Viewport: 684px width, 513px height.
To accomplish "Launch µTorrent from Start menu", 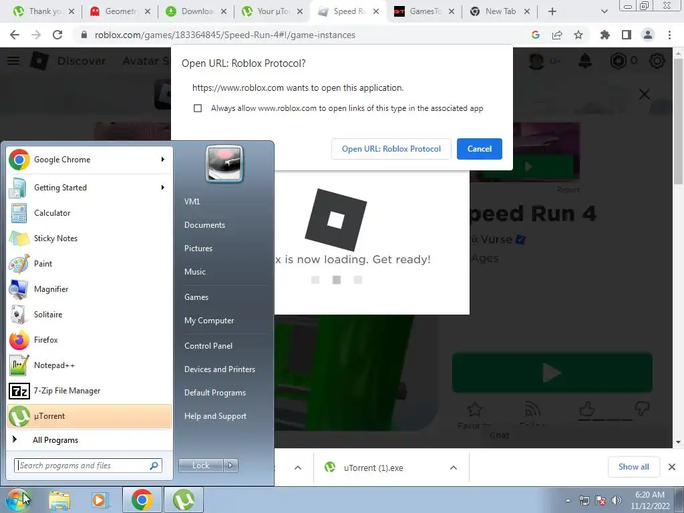I will pyautogui.click(x=89, y=415).
